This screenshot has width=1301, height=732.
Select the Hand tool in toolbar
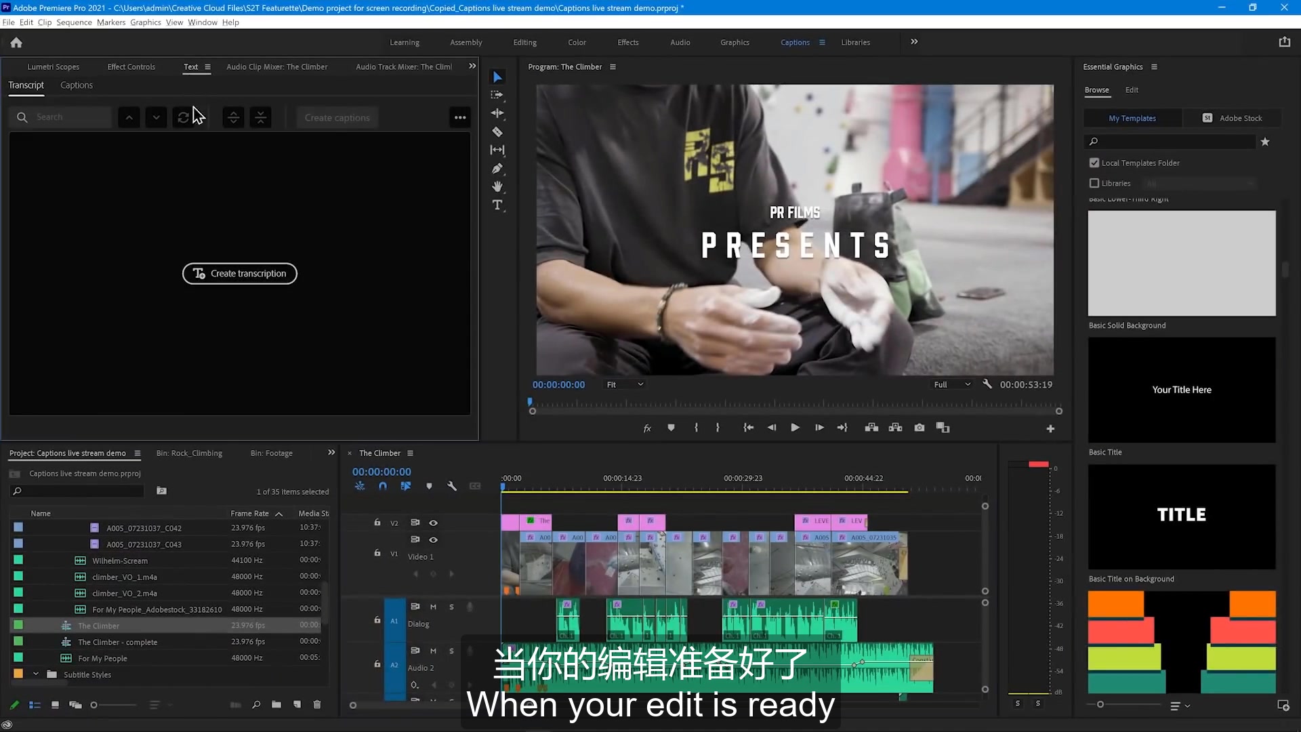499,187
